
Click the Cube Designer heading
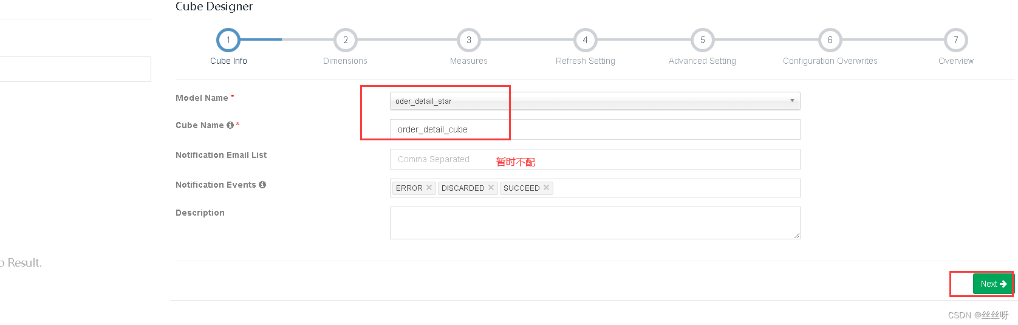(x=214, y=7)
